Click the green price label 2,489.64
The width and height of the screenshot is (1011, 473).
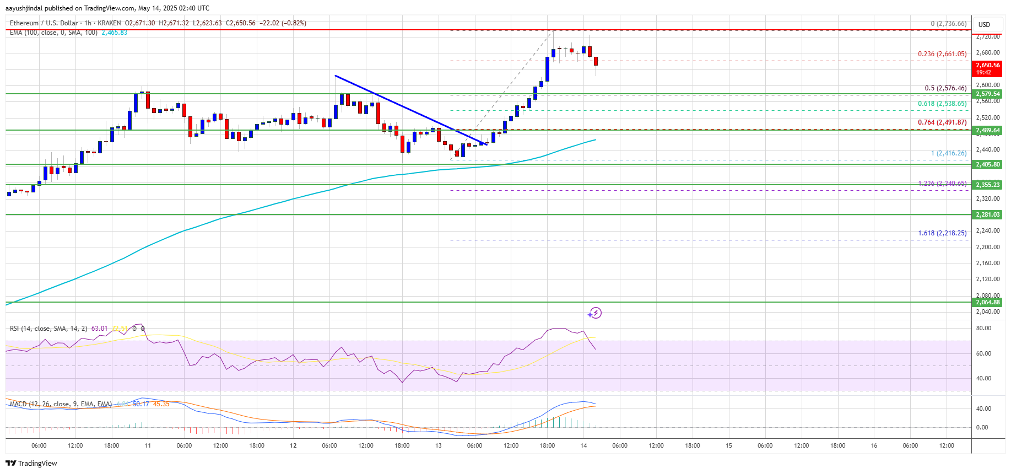tap(987, 131)
